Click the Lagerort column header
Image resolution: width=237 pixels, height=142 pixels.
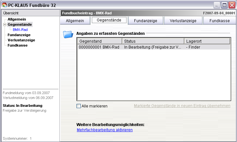[x=207, y=41]
